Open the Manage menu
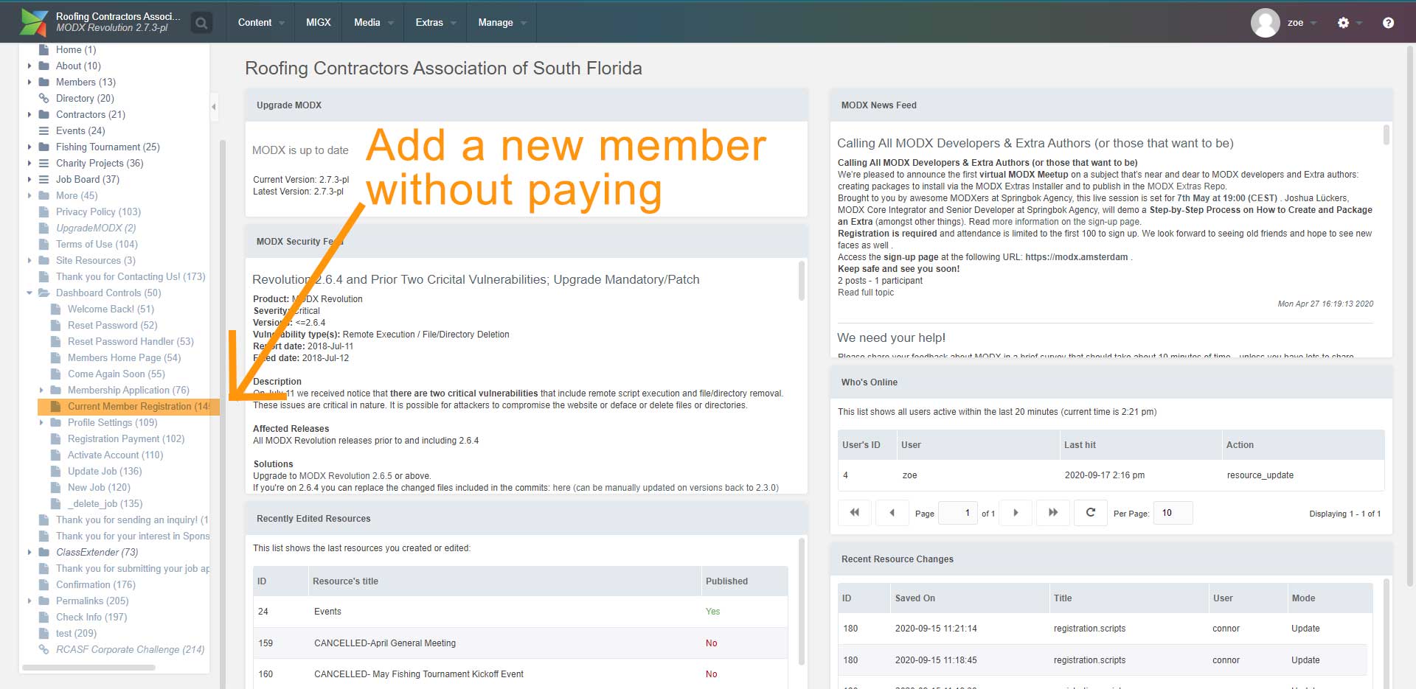The image size is (1416, 689). coord(502,23)
